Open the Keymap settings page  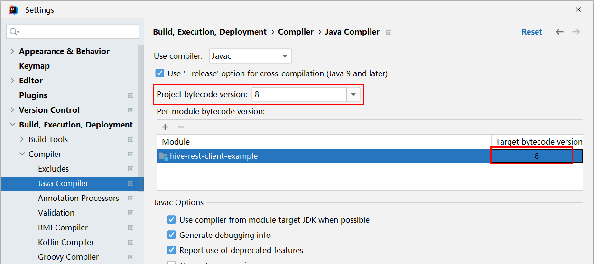pyautogui.click(x=34, y=66)
